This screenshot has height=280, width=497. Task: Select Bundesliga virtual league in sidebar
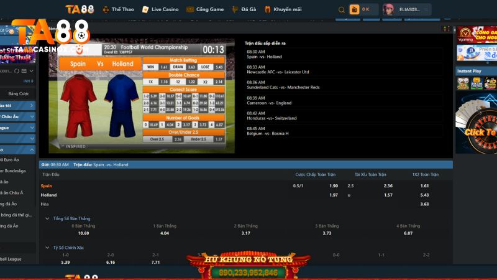coord(13,170)
